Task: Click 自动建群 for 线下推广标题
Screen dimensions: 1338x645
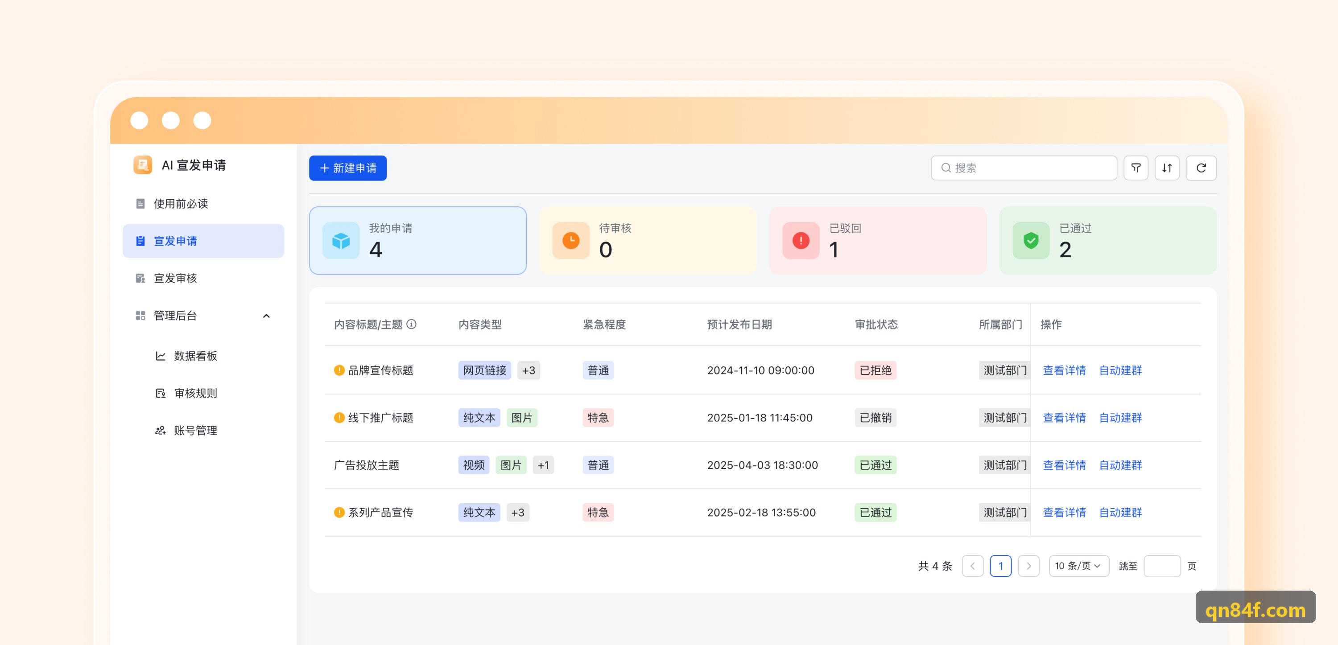Action: (1120, 417)
